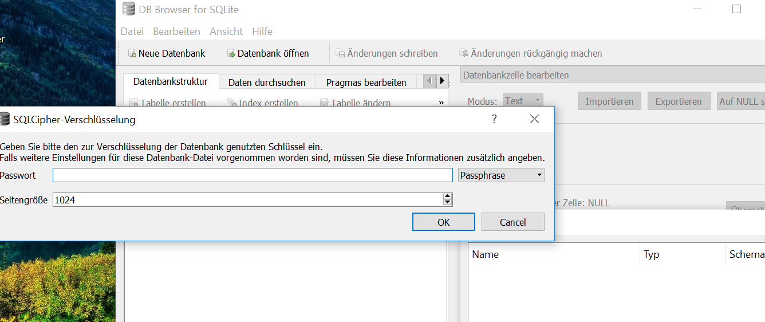Screen dimensions: 765x322
Task: Click the Seitengröße field showing 1024
Action: click(247, 200)
